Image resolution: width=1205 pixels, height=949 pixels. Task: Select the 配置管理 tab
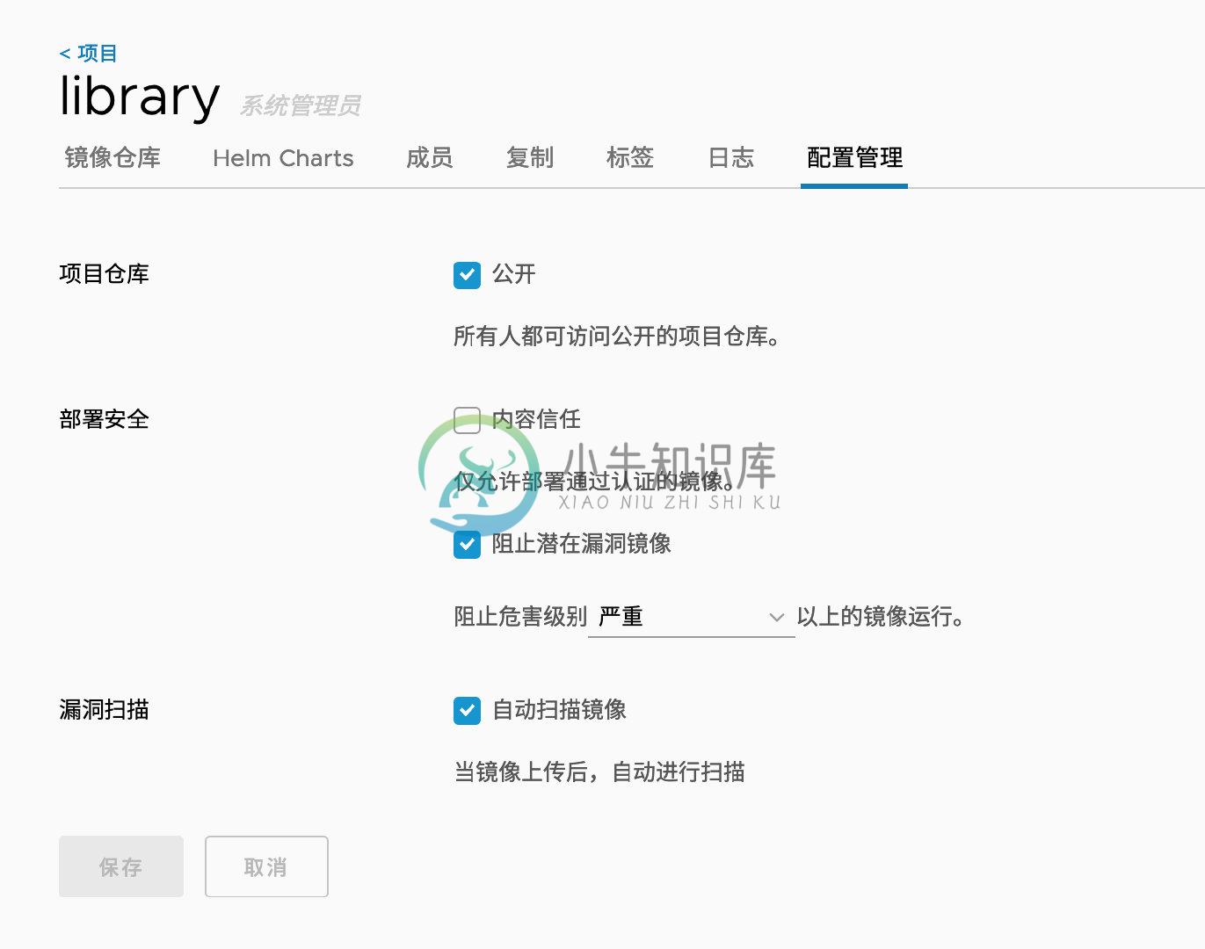point(854,158)
